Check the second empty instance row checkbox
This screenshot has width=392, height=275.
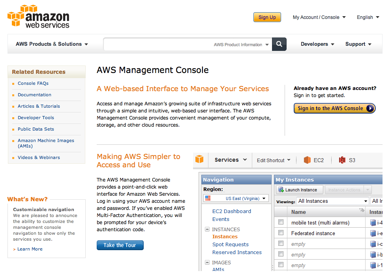[281, 254]
